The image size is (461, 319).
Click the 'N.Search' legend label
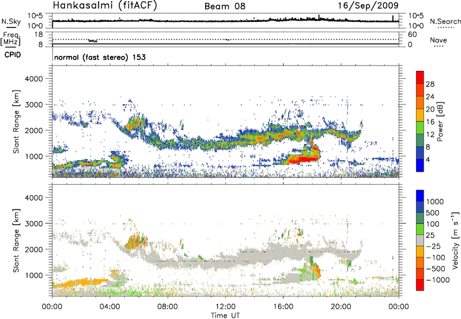click(445, 21)
